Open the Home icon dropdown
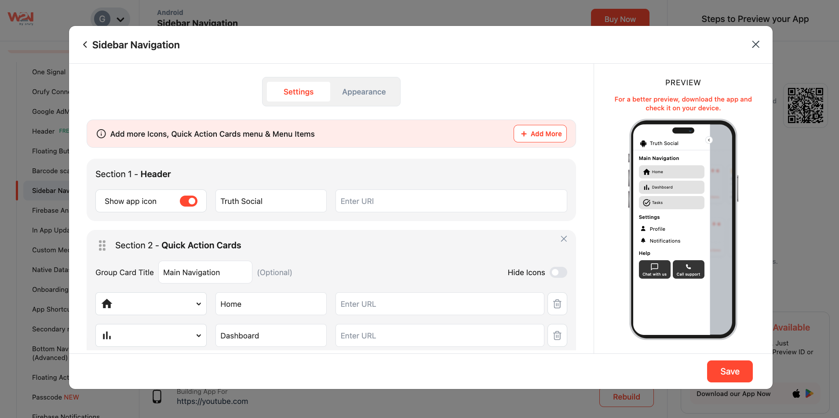839x418 pixels. [151, 304]
